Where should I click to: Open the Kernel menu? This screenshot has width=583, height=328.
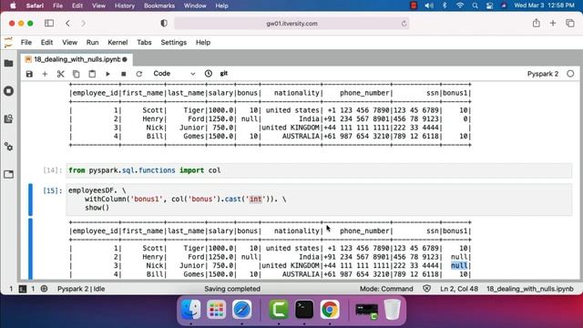pos(118,43)
